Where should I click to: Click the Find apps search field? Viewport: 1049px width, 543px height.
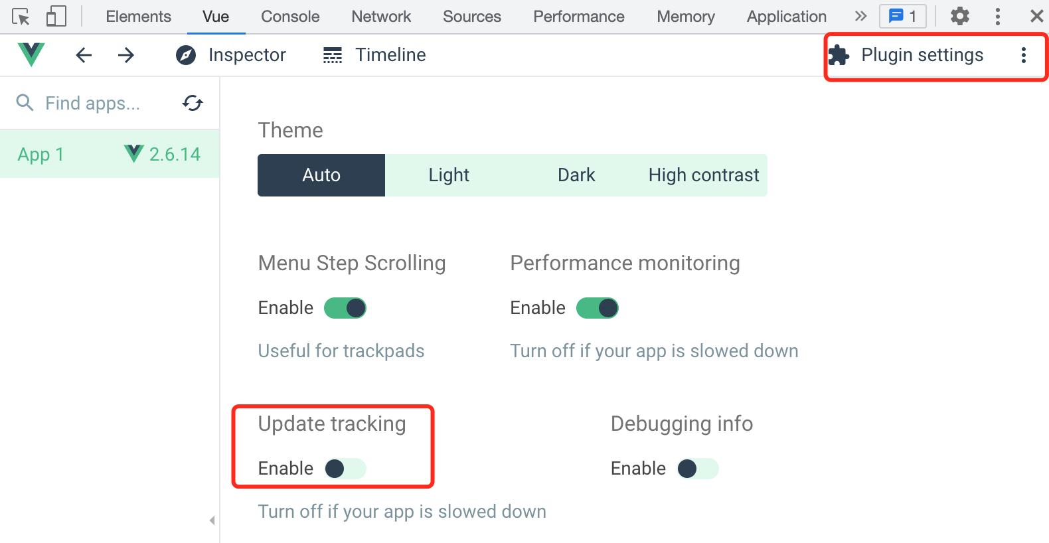pyautogui.click(x=93, y=103)
